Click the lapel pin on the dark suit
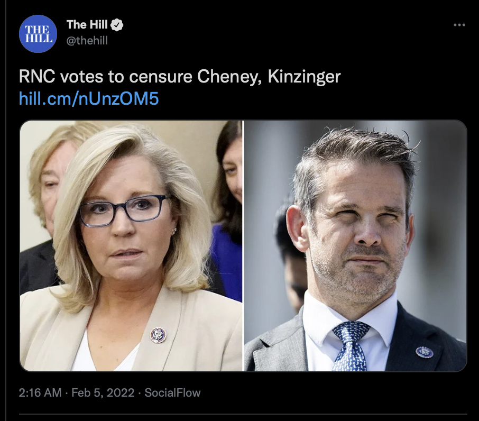Viewport: 479px width, 421px height. pos(425,352)
